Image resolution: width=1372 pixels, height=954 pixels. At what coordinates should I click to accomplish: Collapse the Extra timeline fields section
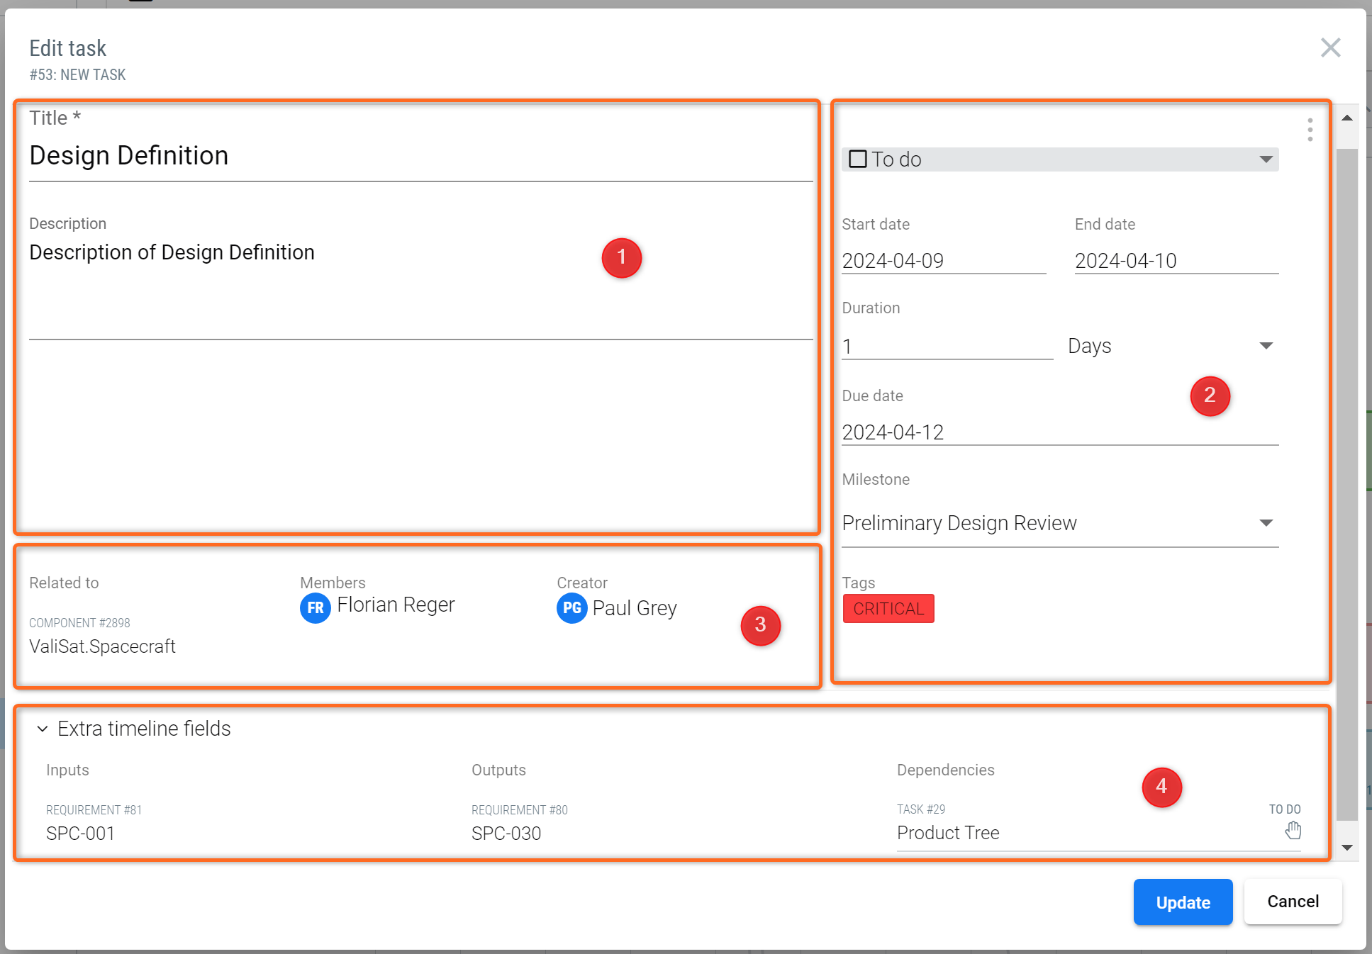(43, 729)
